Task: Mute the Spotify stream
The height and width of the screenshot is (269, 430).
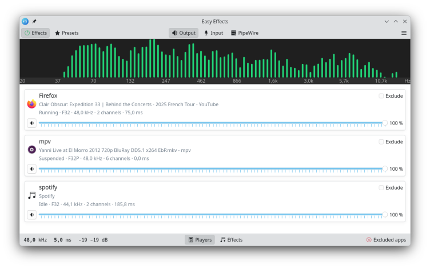Action: coord(32,215)
